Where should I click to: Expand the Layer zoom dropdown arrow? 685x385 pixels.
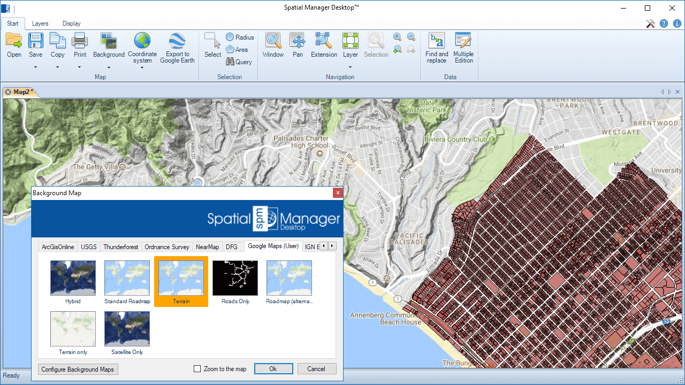click(351, 67)
